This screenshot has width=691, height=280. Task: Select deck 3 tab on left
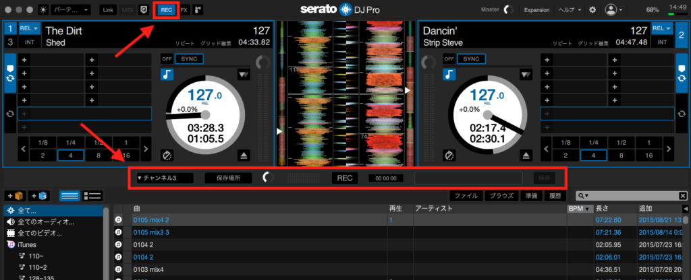click(x=10, y=42)
